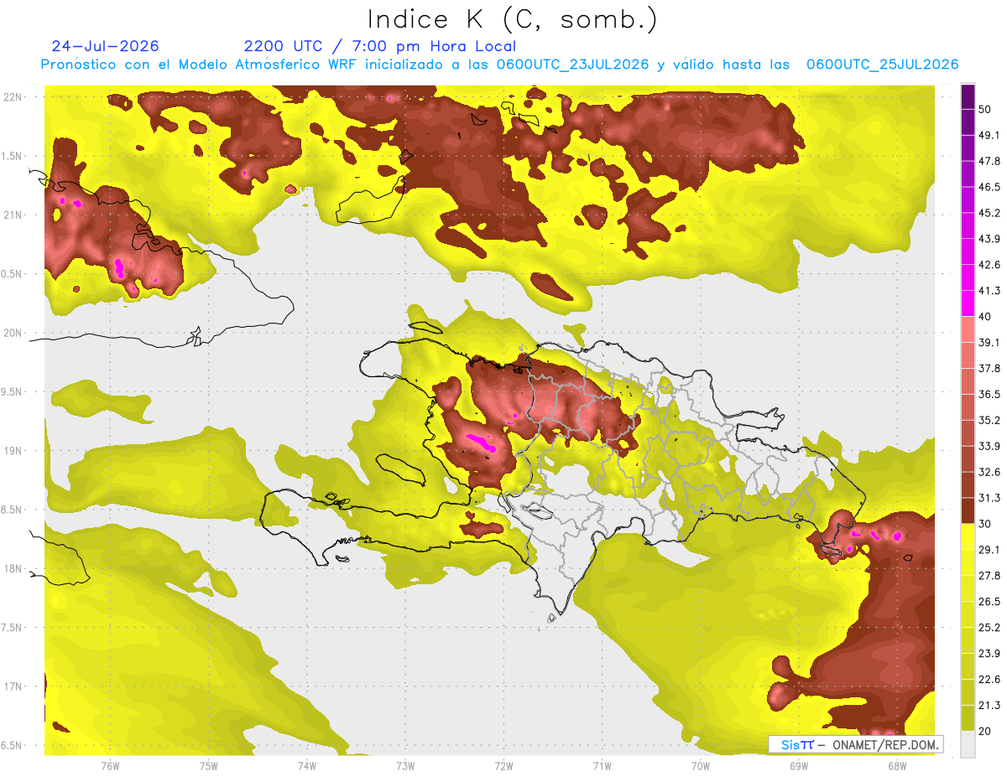The image size is (1007, 777).
Task: Click the color scale value "50"
Action: coord(986,110)
